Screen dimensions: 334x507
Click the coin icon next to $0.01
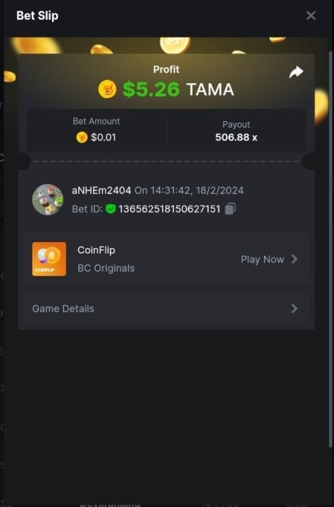tap(82, 137)
